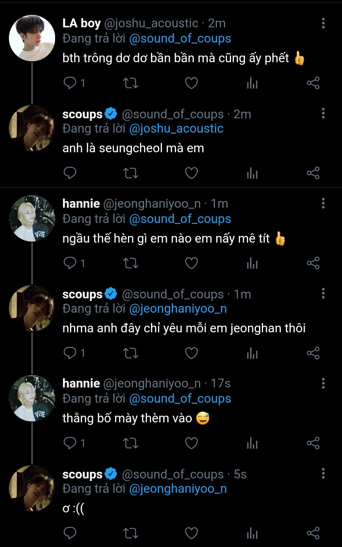View analytics of 'nhma anh đây' tweet
Screen dimensions: 342x547
(252, 353)
